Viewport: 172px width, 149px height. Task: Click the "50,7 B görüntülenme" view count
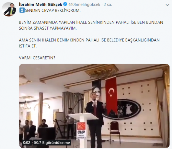[x=52, y=143]
